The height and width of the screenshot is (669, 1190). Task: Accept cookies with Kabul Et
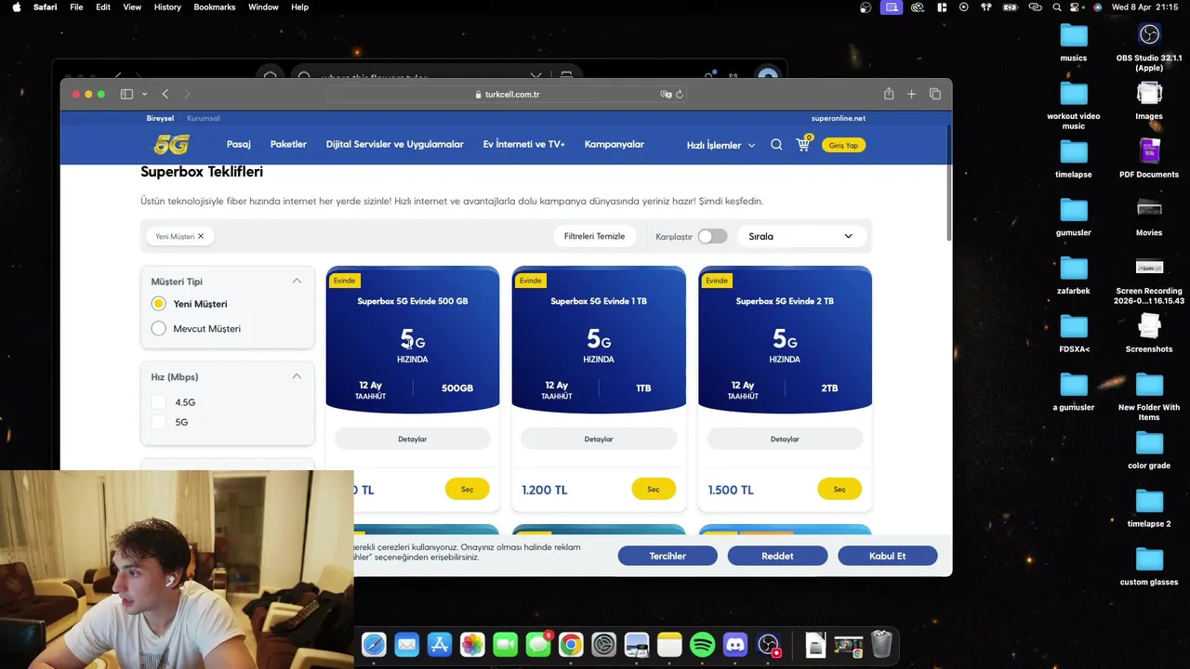point(888,556)
